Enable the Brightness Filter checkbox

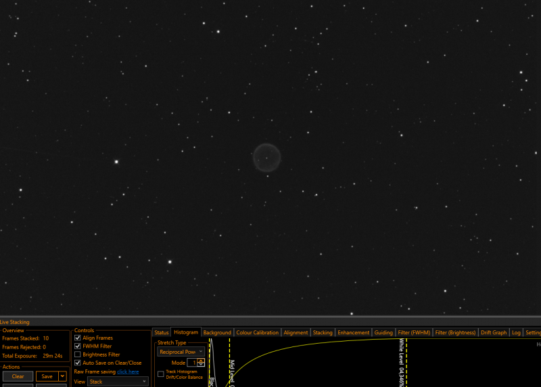click(78, 355)
